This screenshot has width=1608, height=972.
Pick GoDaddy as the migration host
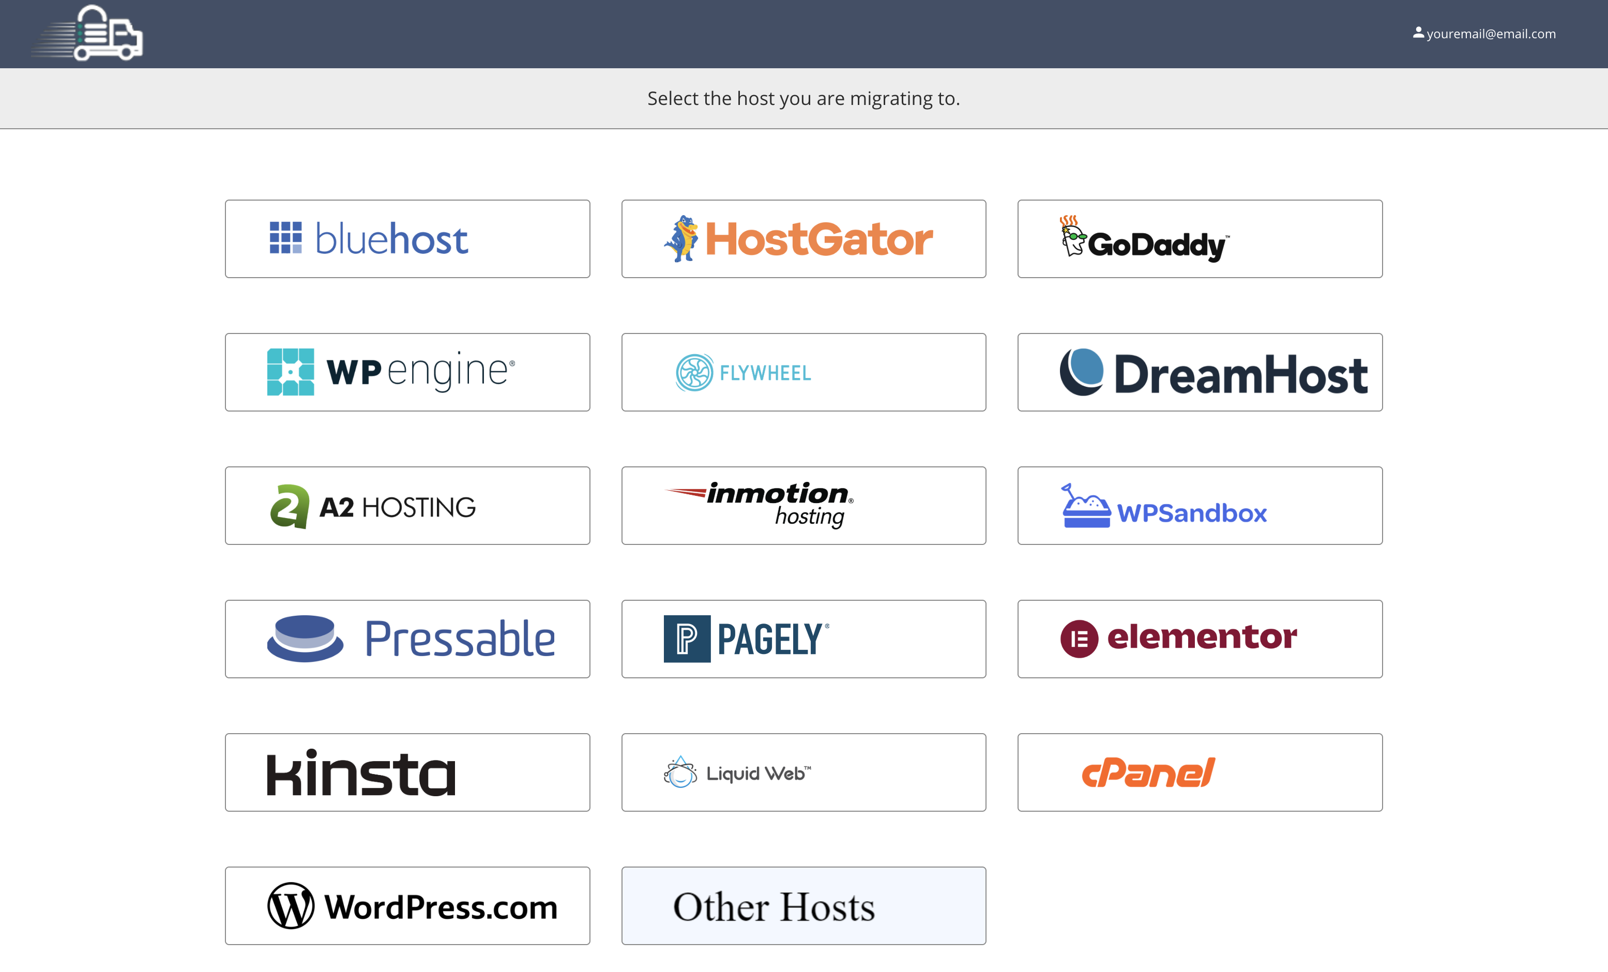[x=1200, y=239]
